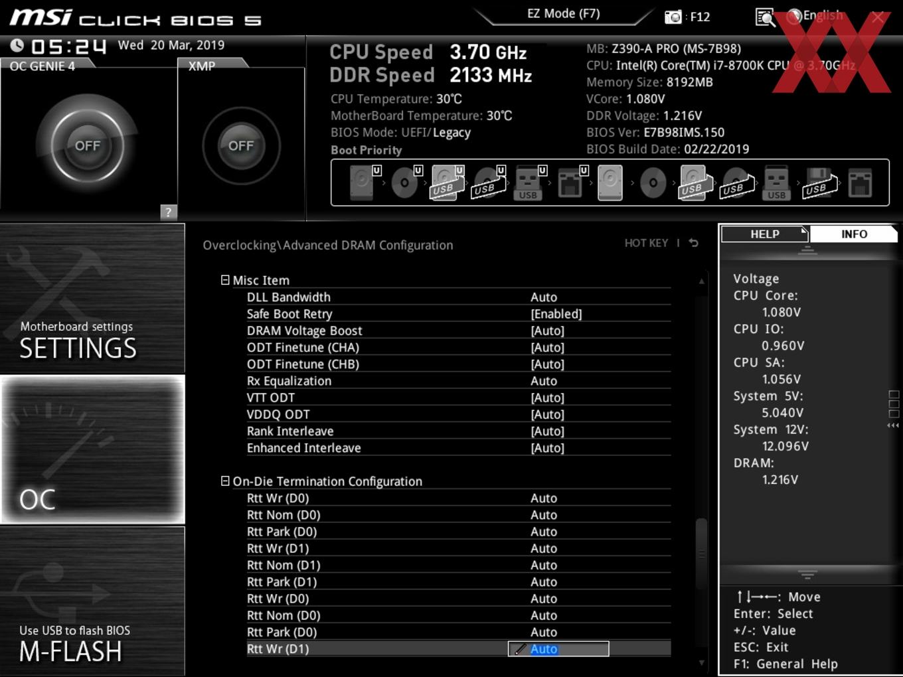This screenshot has width=903, height=677.
Task: Switch to the HELP tab
Action: [765, 234]
